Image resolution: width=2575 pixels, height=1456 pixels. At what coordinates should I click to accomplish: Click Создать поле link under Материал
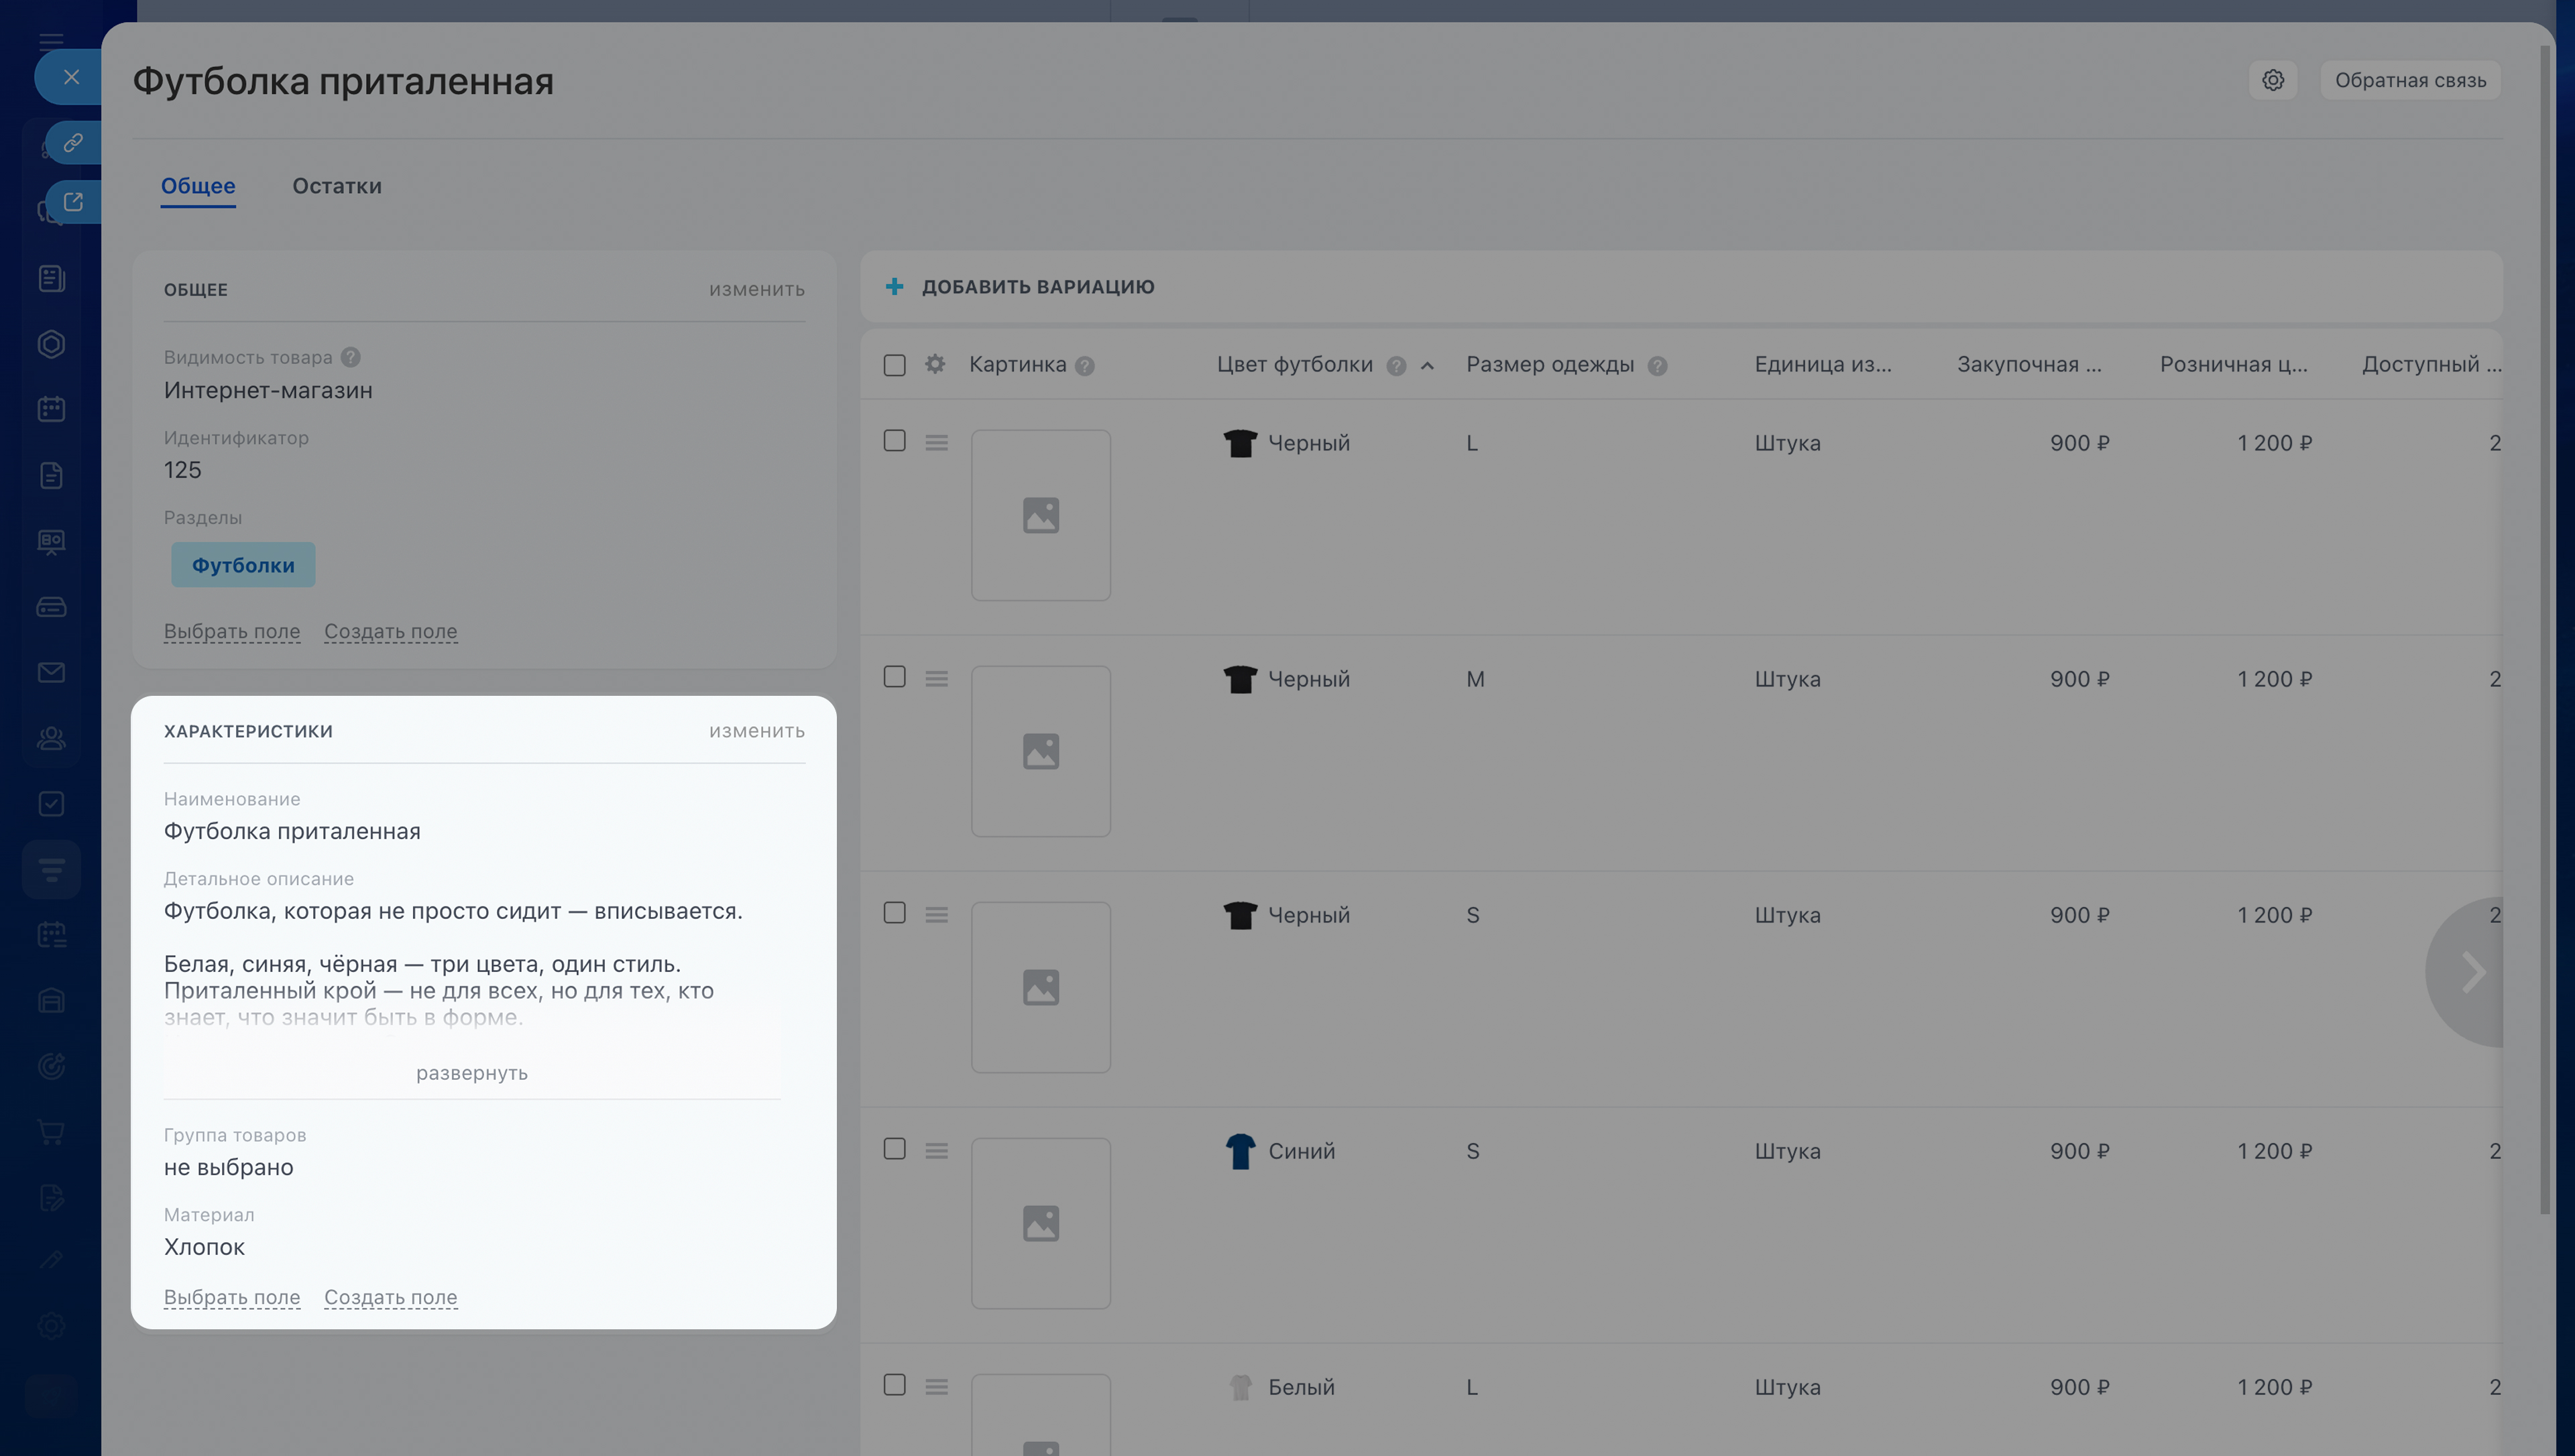point(390,1297)
